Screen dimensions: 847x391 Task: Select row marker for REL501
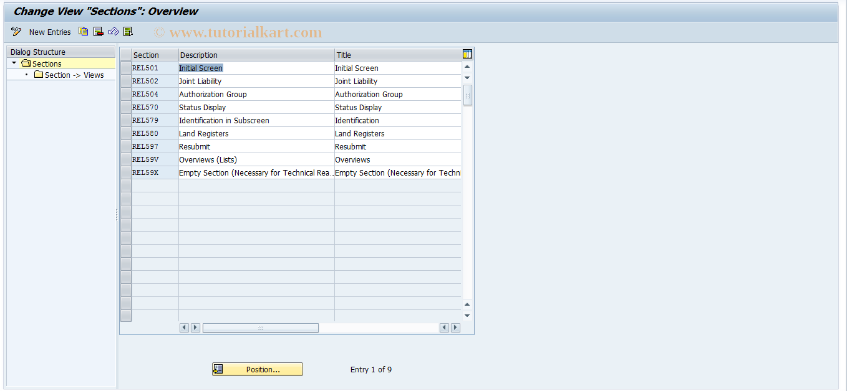click(x=126, y=68)
